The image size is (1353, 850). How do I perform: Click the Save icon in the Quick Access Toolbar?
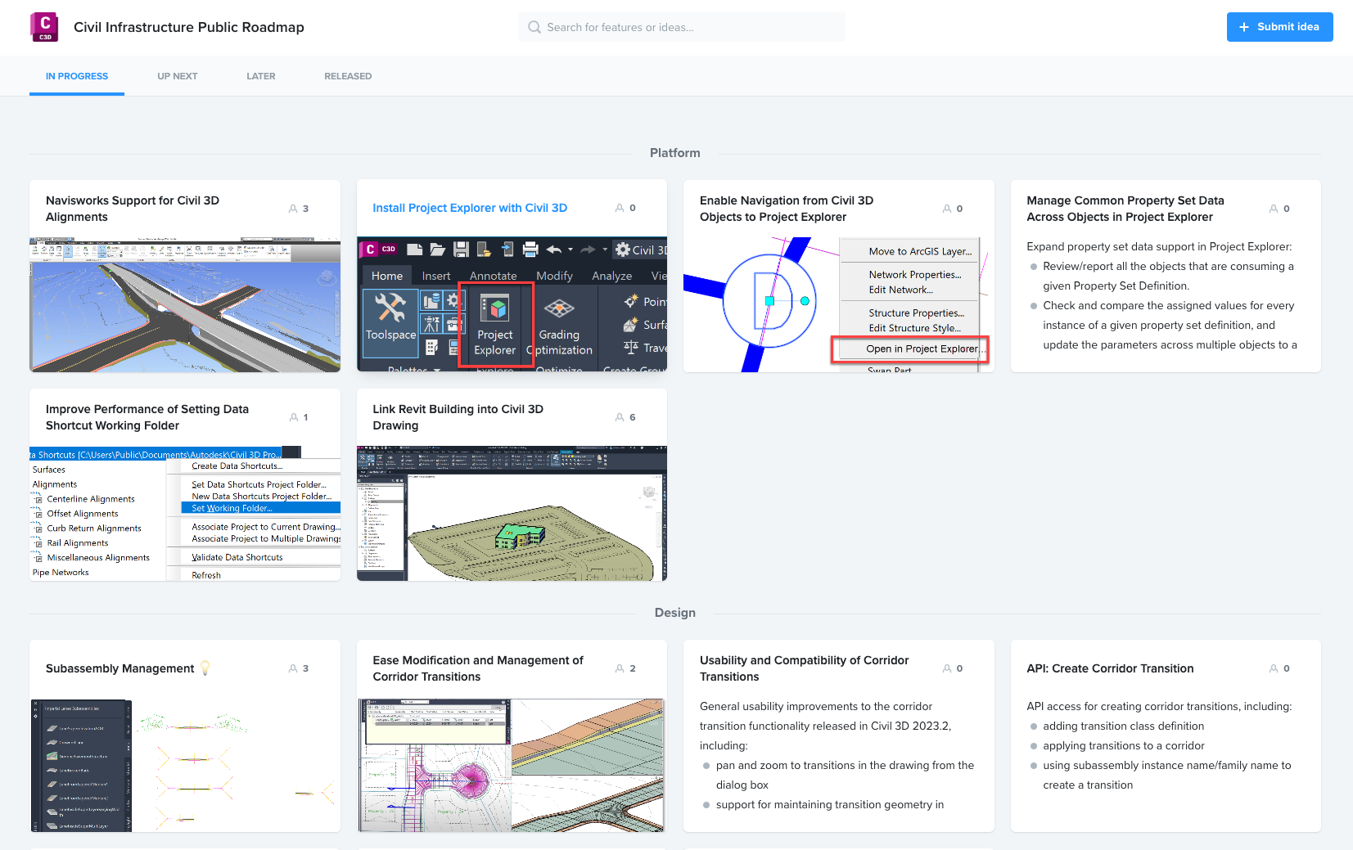pos(462,249)
